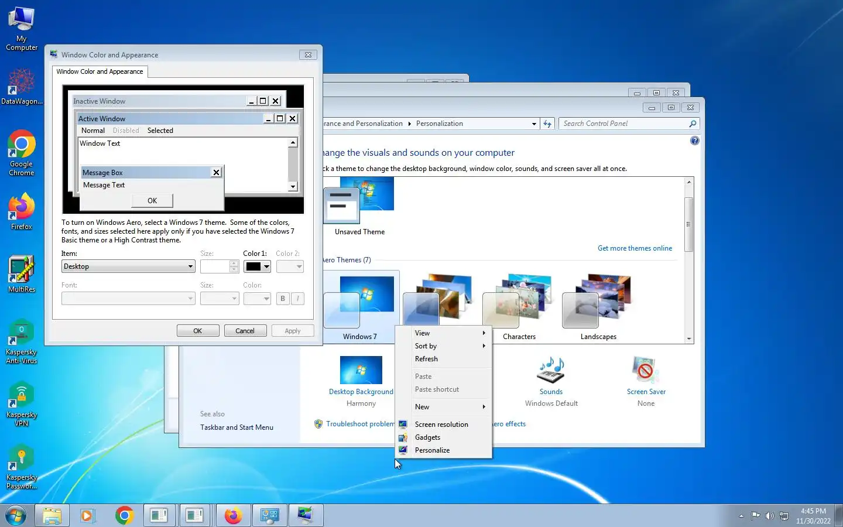This screenshot has width=843, height=527.
Task: Open Get more themes online link
Action: [635, 248]
